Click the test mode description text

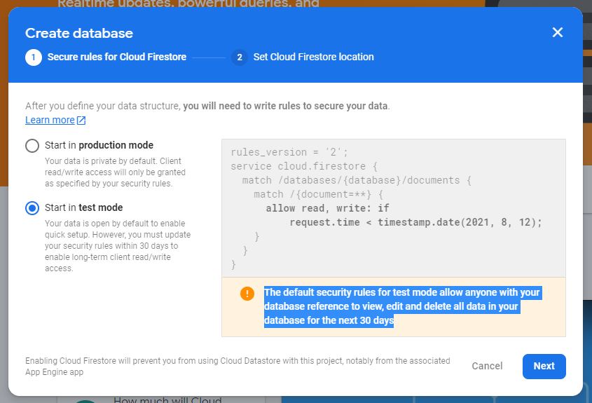click(x=118, y=246)
